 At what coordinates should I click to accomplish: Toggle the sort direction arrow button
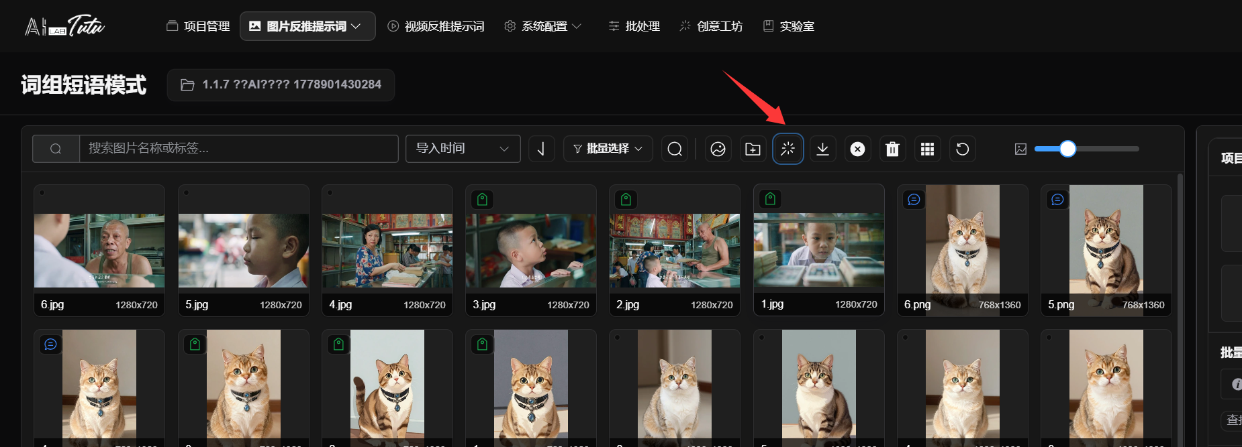pyautogui.click(x=541, y=149)
